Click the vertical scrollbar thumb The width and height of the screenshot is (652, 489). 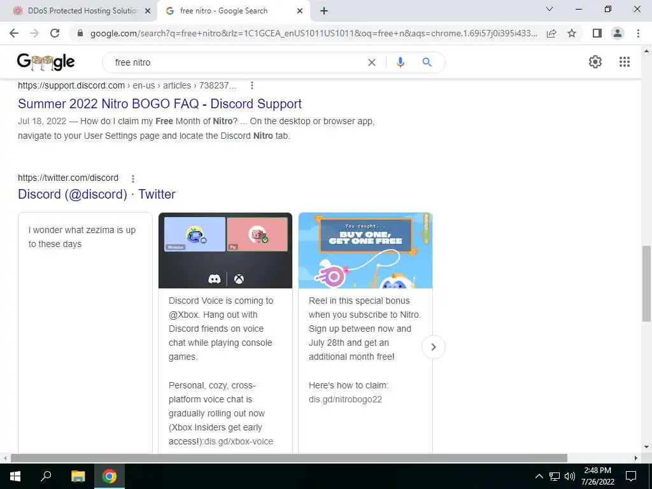[646, 283]
